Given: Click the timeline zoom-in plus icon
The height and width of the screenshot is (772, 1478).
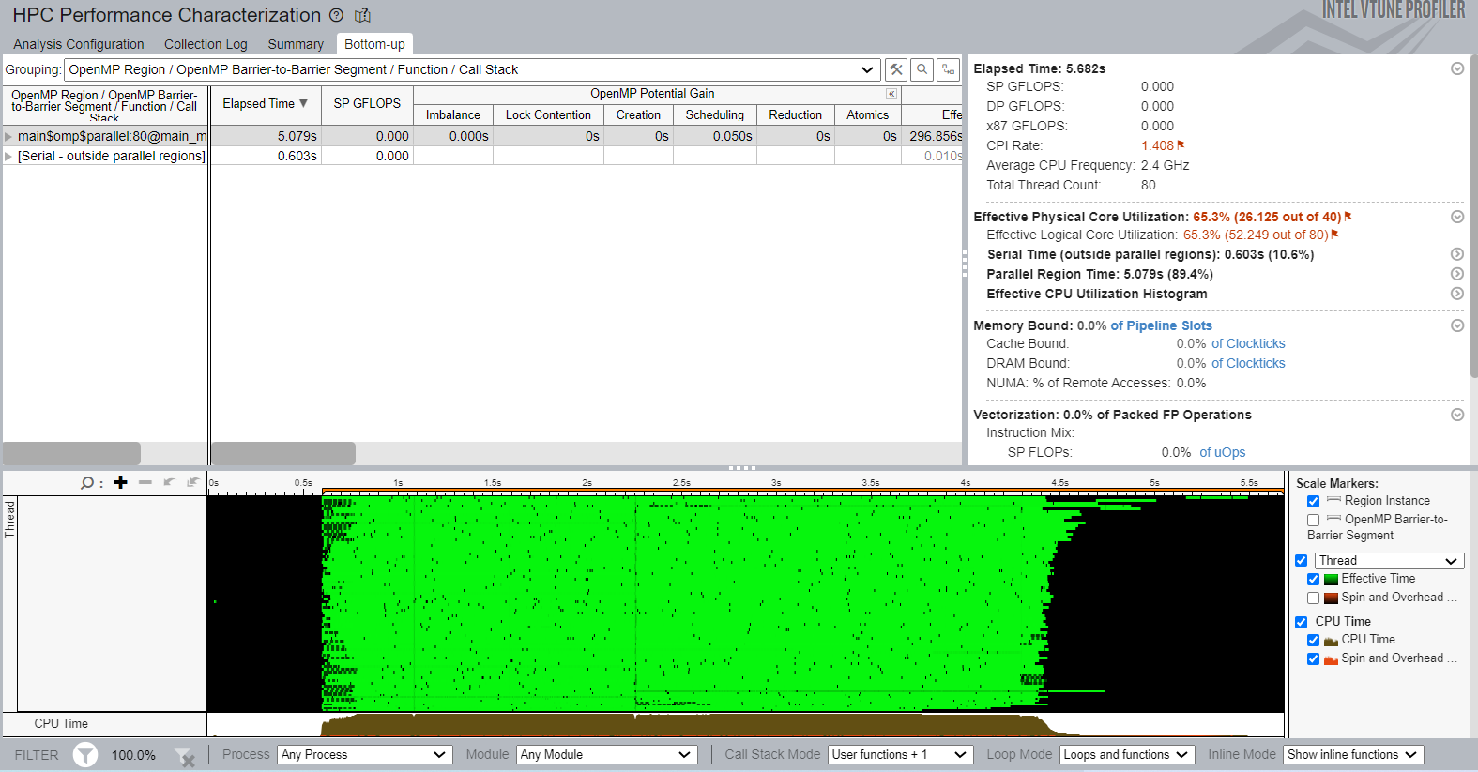Looking at the screenshot, I should pos(120,482).
